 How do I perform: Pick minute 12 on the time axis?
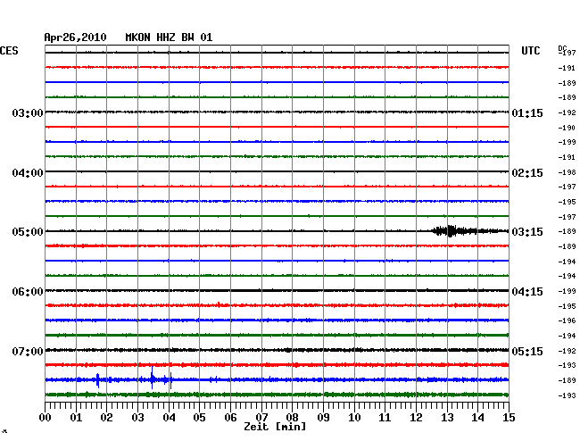tap(416, 418)
